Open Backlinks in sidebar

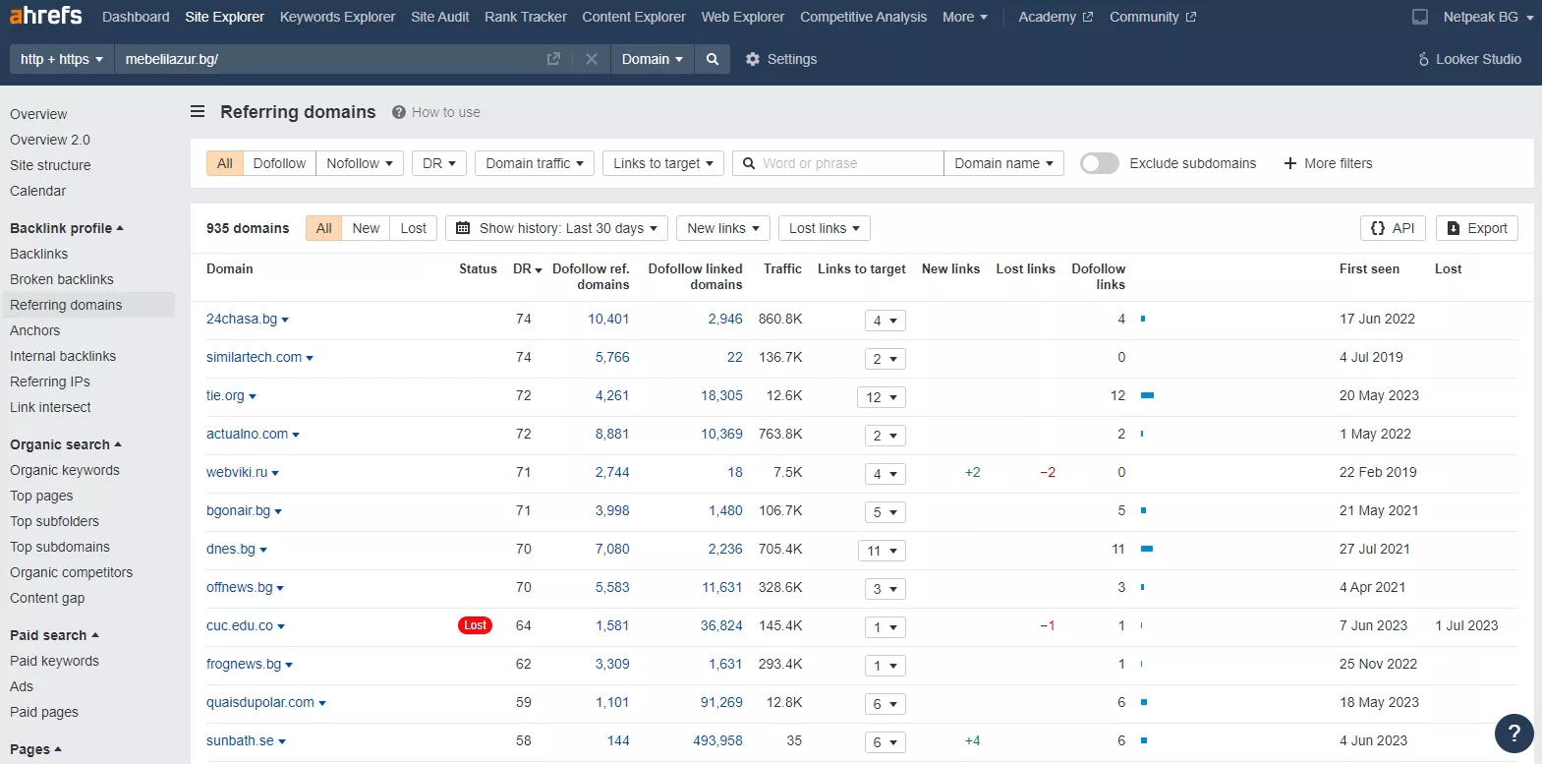(39, 254)
